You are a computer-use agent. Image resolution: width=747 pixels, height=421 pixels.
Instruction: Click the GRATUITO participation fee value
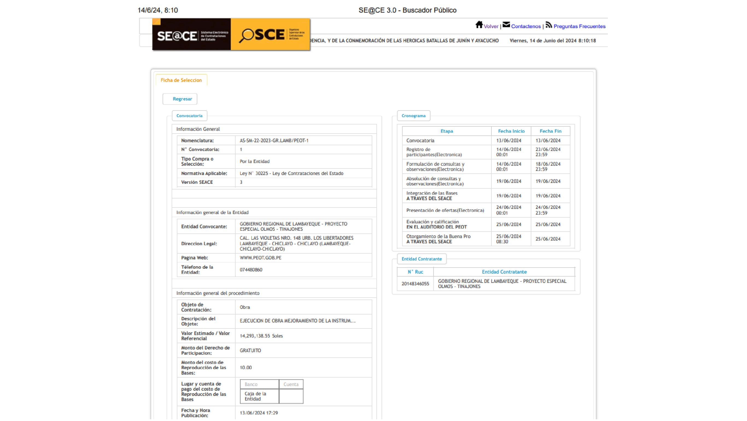pyautogui.click(x=250, y=351)
